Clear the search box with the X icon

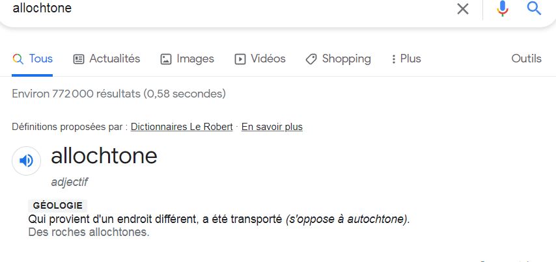pyautogui.click(x=462, y=8)
